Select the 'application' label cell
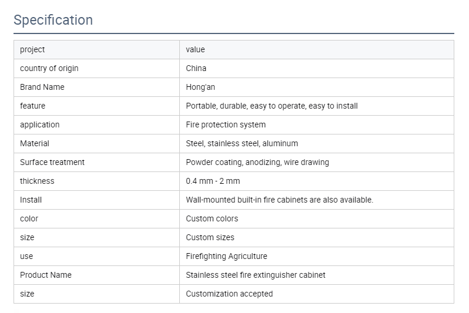Image resolution: width=469 pixels, height=313 pixels. (x=39, y=124)
